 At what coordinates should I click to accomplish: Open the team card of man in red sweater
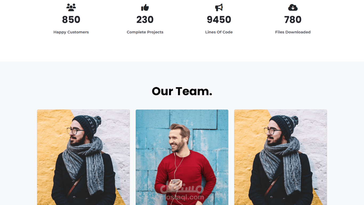click(182, 157)
